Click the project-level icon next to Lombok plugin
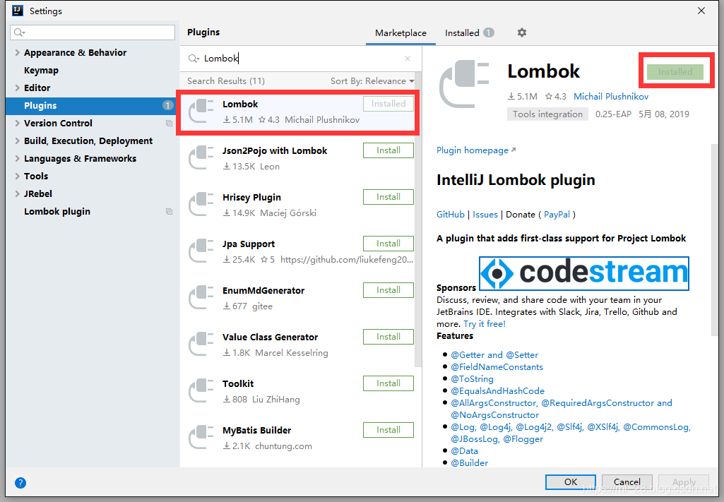Screen dimensions: 724x502 (169, 211)
